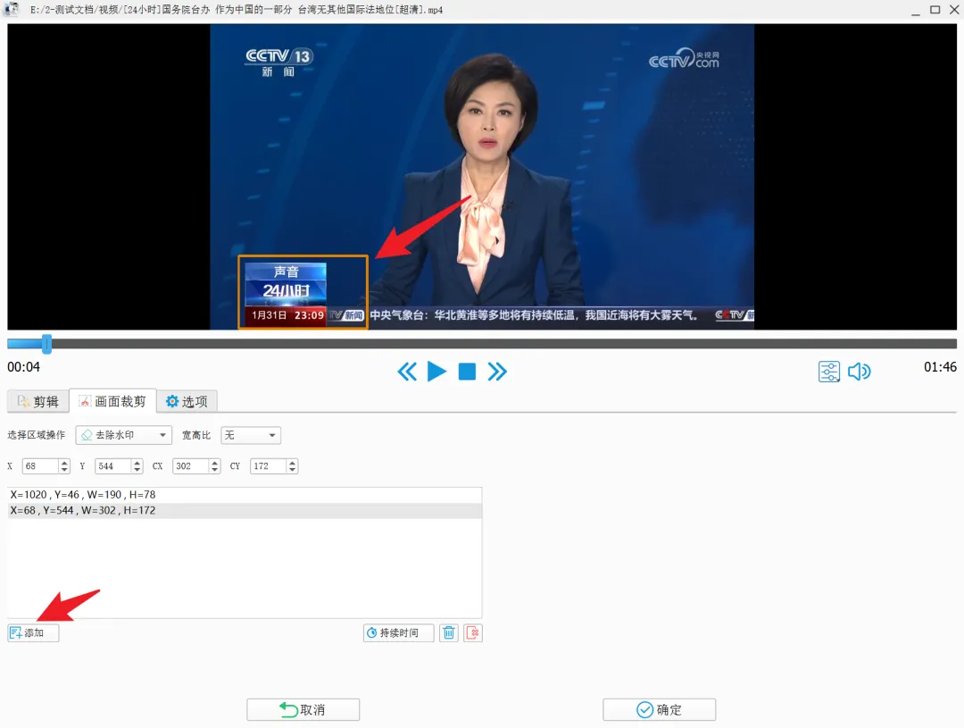Minimize the application window
The height and width of the screenshot is (728, 964).
916,10
